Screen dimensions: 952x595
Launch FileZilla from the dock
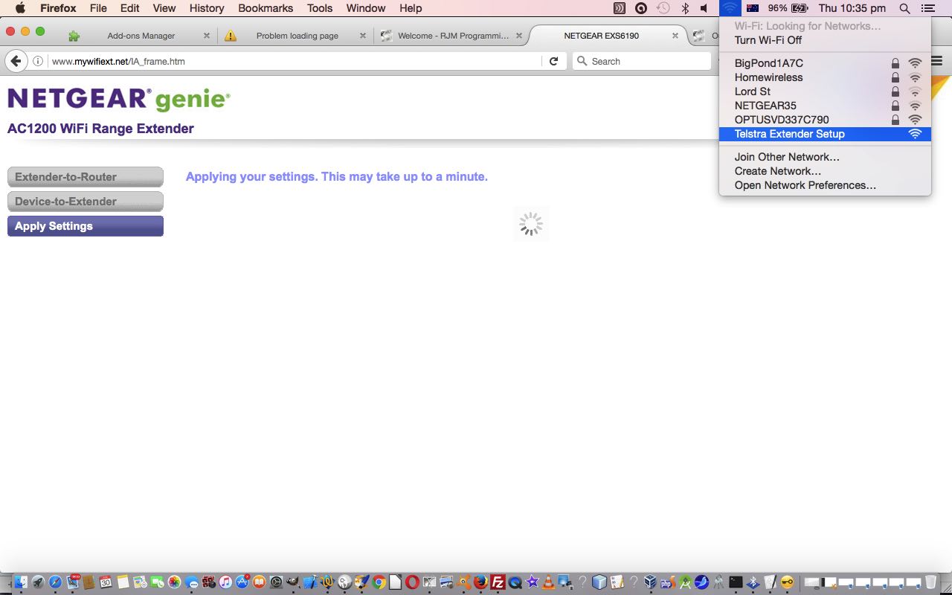point(498,582)
